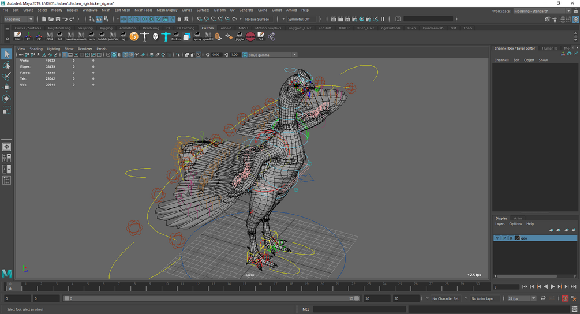
Task: Toggle snap to grids icon
Action: pyautogui.click(x=200, y=19)
